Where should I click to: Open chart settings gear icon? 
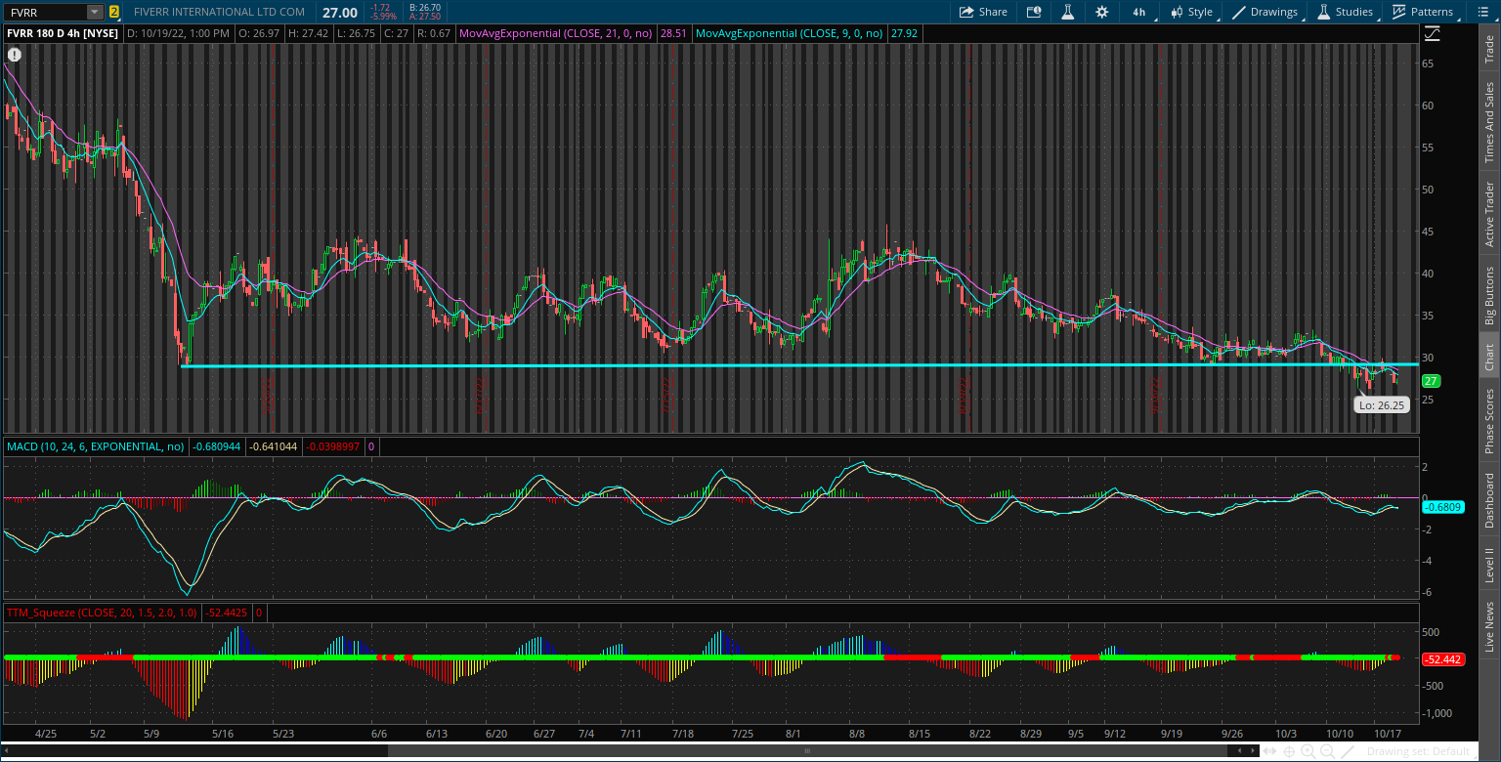tap(1102, 12)
